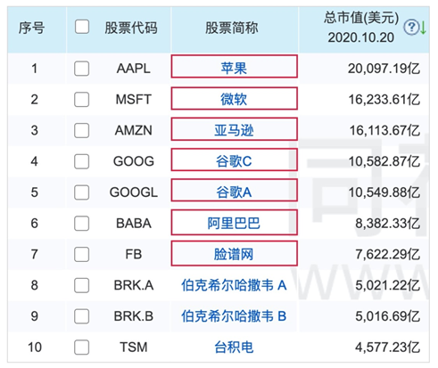This screenshot has height=368, width=438.
Task: Click the 亚马逊 stock name link
Action: (234, 130)
